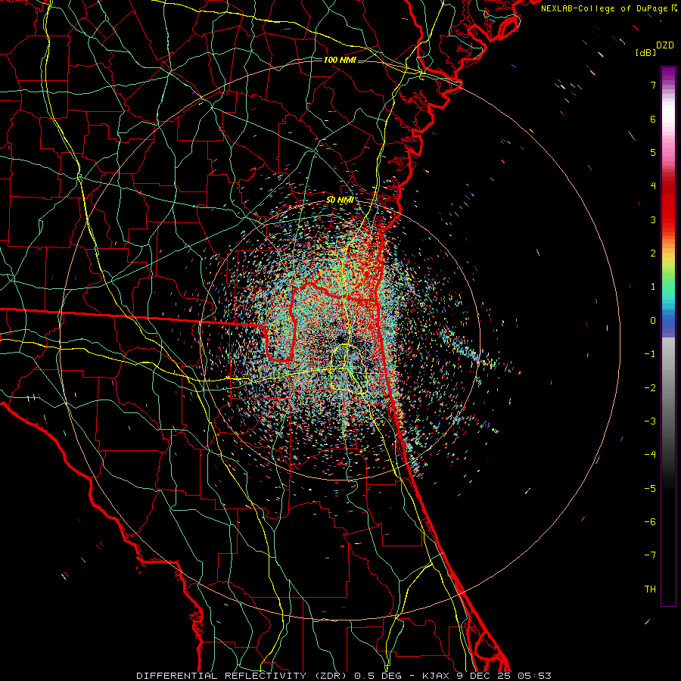Screen dimensions: 681x681
Task: Click the 50 NMI range ring label
Action: tap(340, 201)
